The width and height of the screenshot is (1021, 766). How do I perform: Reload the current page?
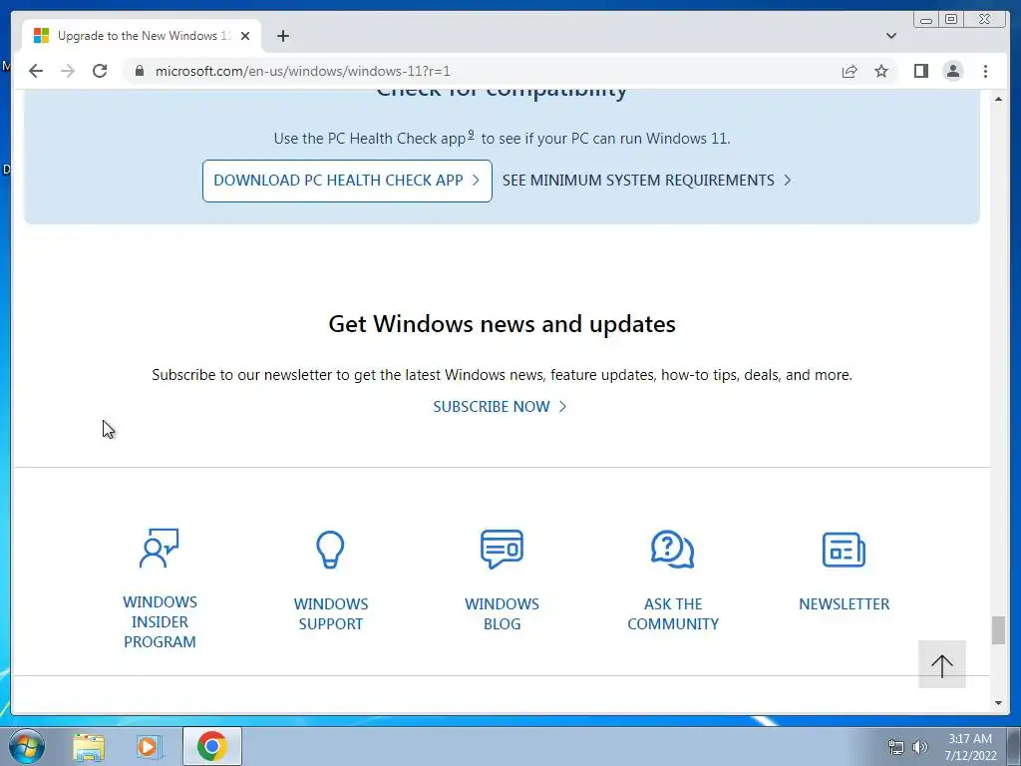(x=100, y=71)
